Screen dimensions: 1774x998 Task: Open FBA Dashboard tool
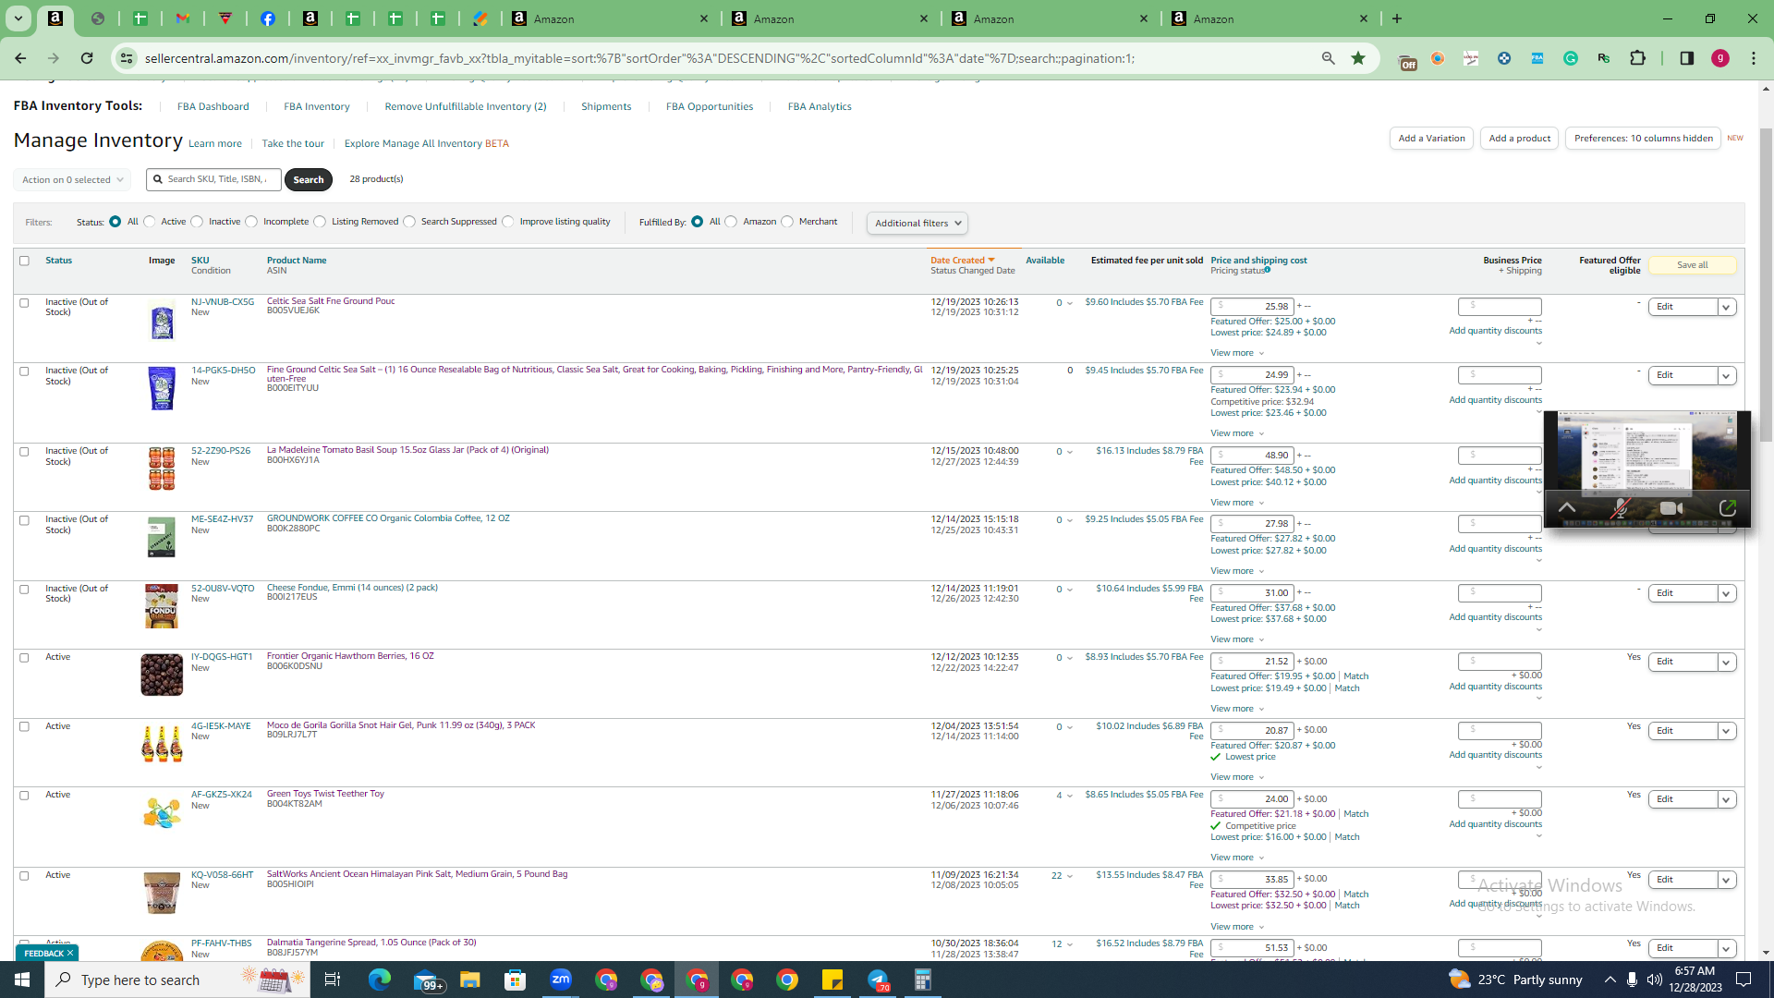[213, 106]
